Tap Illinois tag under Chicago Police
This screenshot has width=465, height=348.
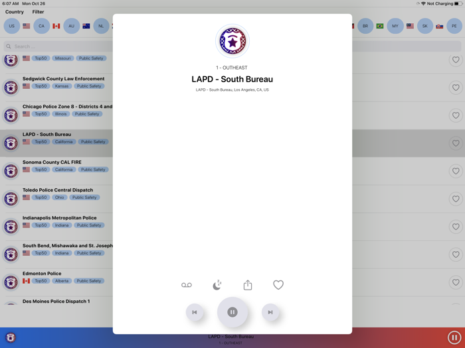(x=61, y=114)
